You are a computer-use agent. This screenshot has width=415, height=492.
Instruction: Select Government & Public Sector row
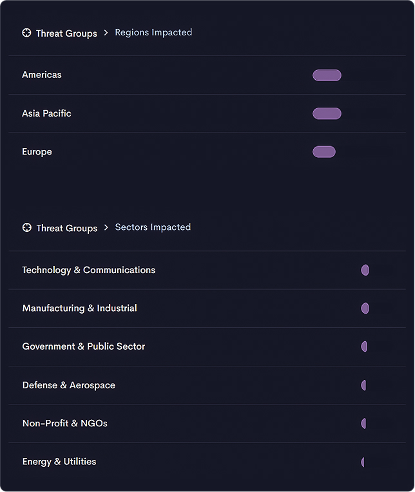207,346
